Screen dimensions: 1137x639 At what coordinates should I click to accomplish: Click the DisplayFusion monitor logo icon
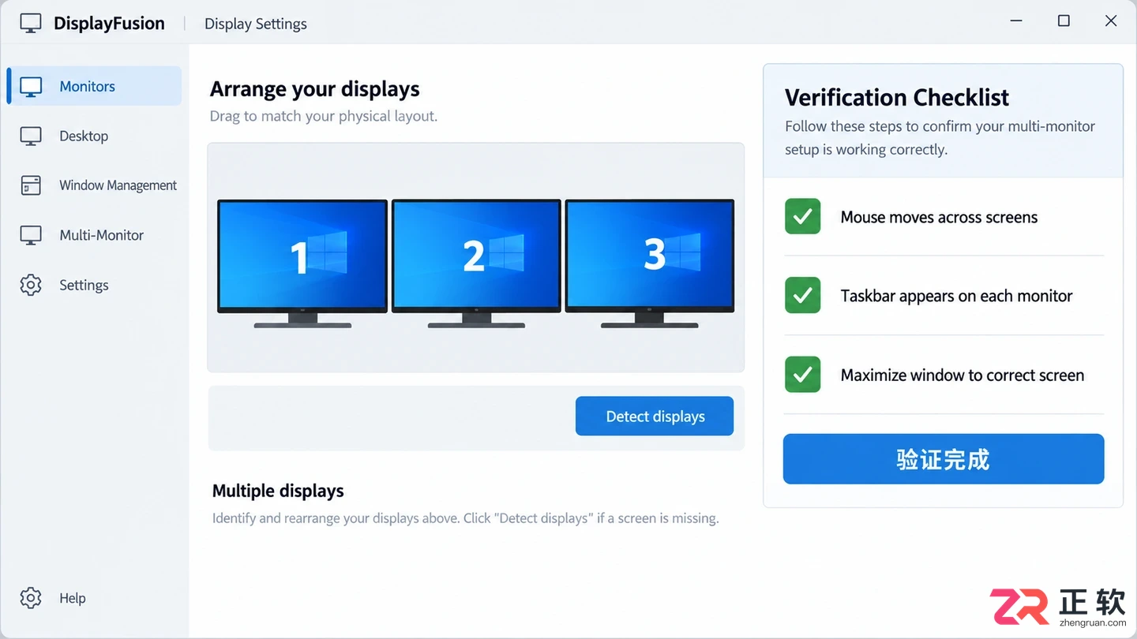point(31,23)
